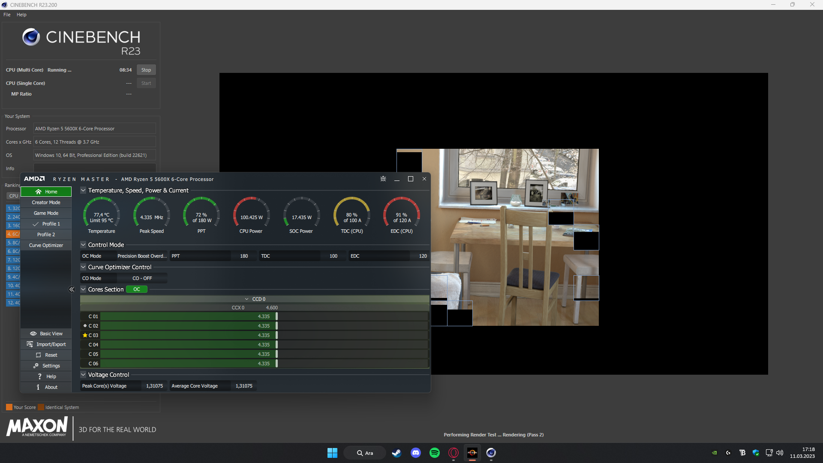Open volume control in system tray

(x=780, y=453)
